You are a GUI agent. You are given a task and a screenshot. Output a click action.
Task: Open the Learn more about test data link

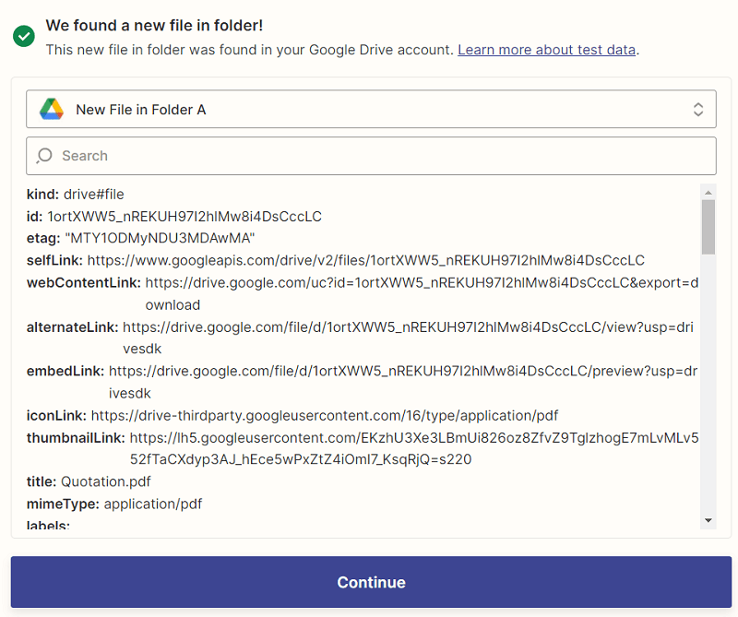pyautogui.click(x=546, y=49)
